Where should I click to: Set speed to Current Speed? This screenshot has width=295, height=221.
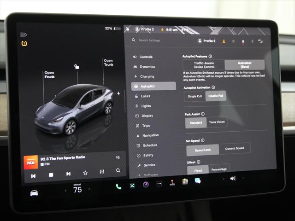(x=235, y=148)
